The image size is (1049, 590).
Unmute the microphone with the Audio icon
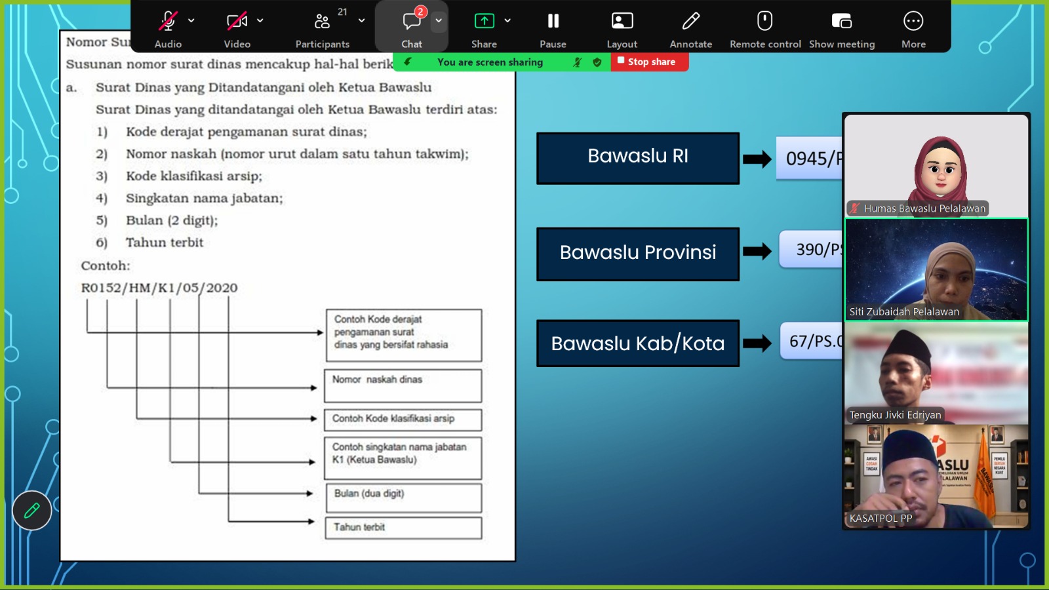tap(168, 21)
